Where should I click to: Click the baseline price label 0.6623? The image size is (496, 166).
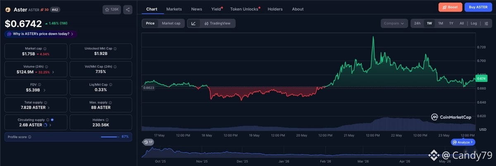pyautogui.click(x=148, y=88)
